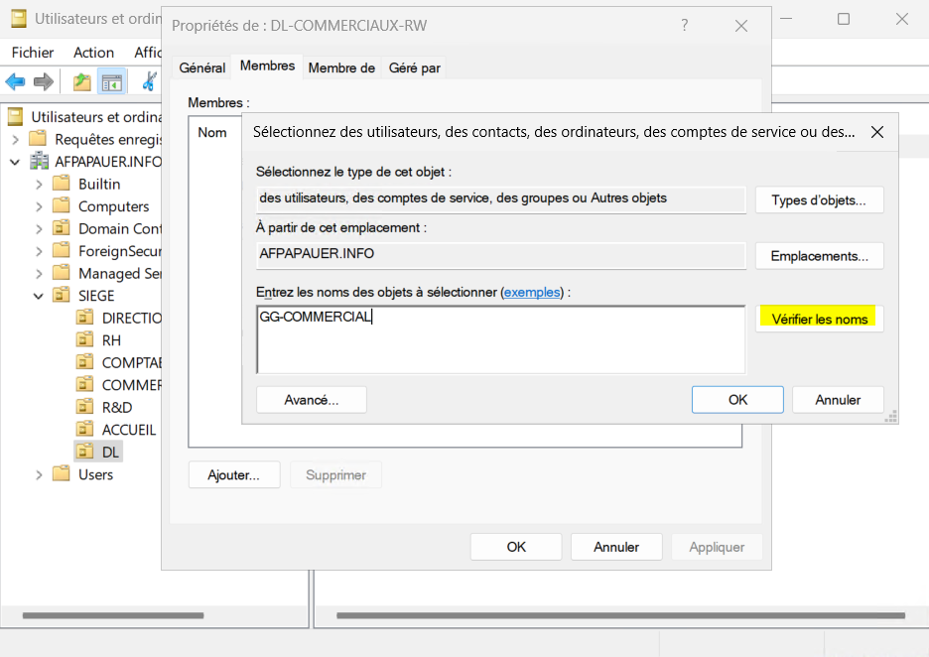Select the R&D organizational unit folder
Viewport: 929px width, 657px height.
[116, 407]
